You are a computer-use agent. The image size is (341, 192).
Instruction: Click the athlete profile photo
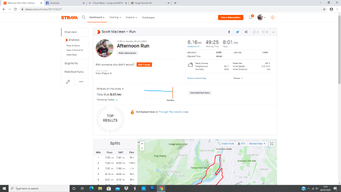tap(104, 49)
